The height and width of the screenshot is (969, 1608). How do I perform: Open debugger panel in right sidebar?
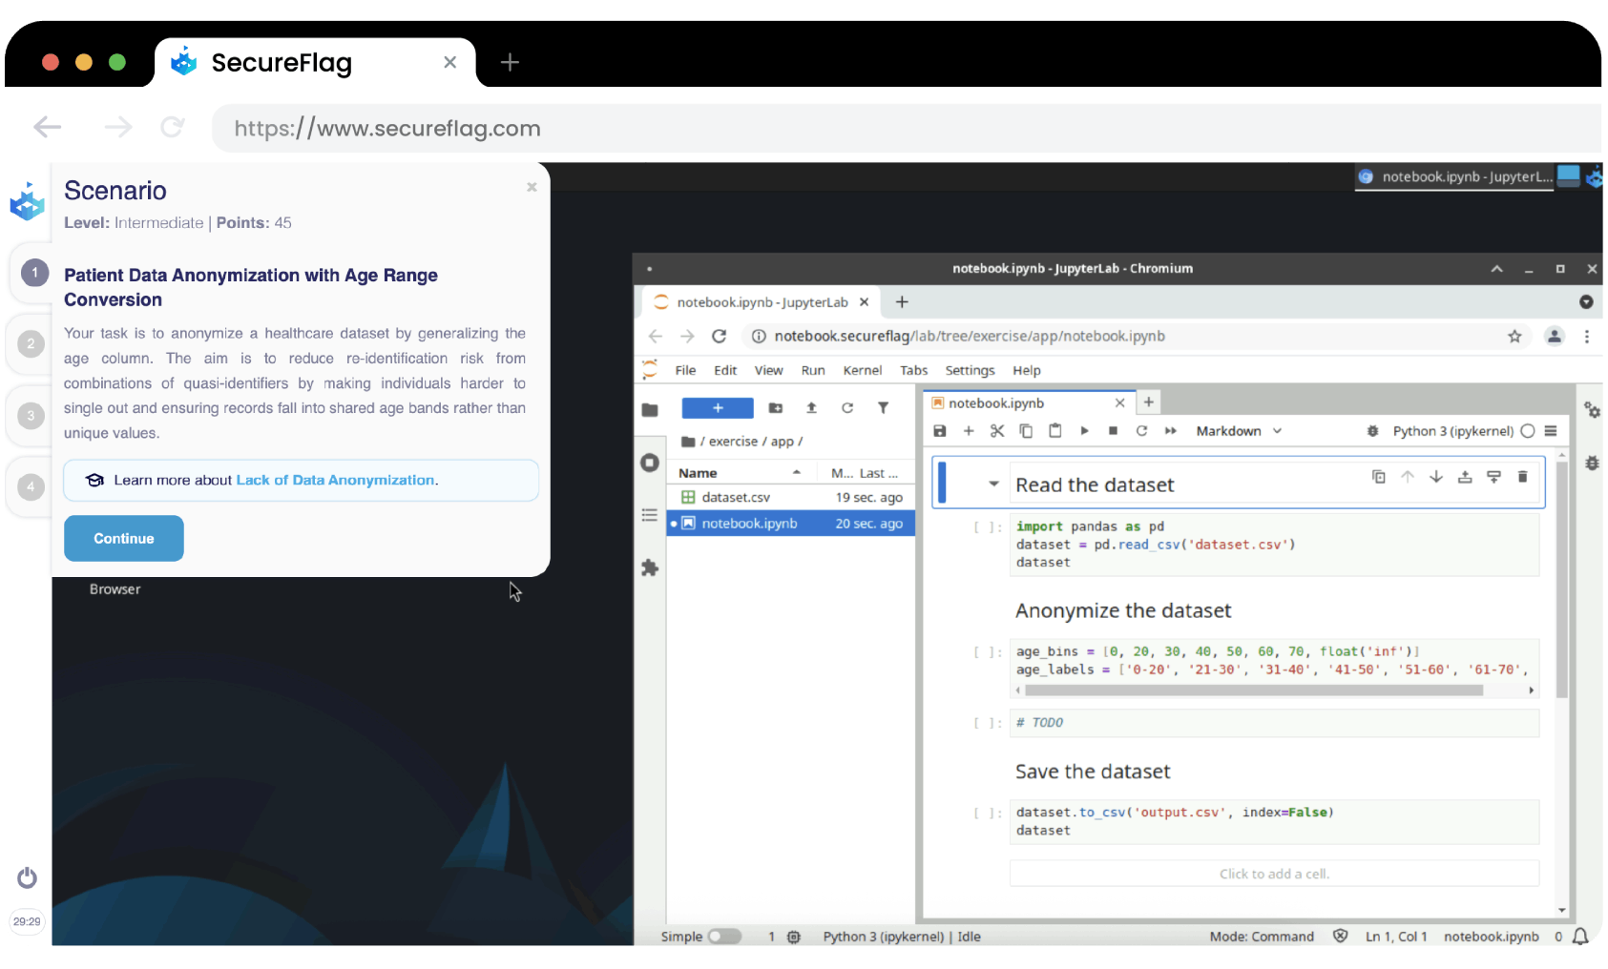(1592, 463)
